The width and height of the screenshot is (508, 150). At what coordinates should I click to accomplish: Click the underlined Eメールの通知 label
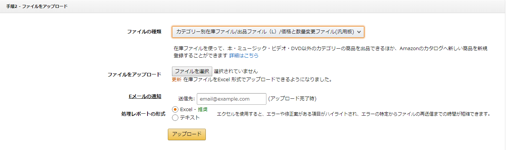[x=145, y=97]
